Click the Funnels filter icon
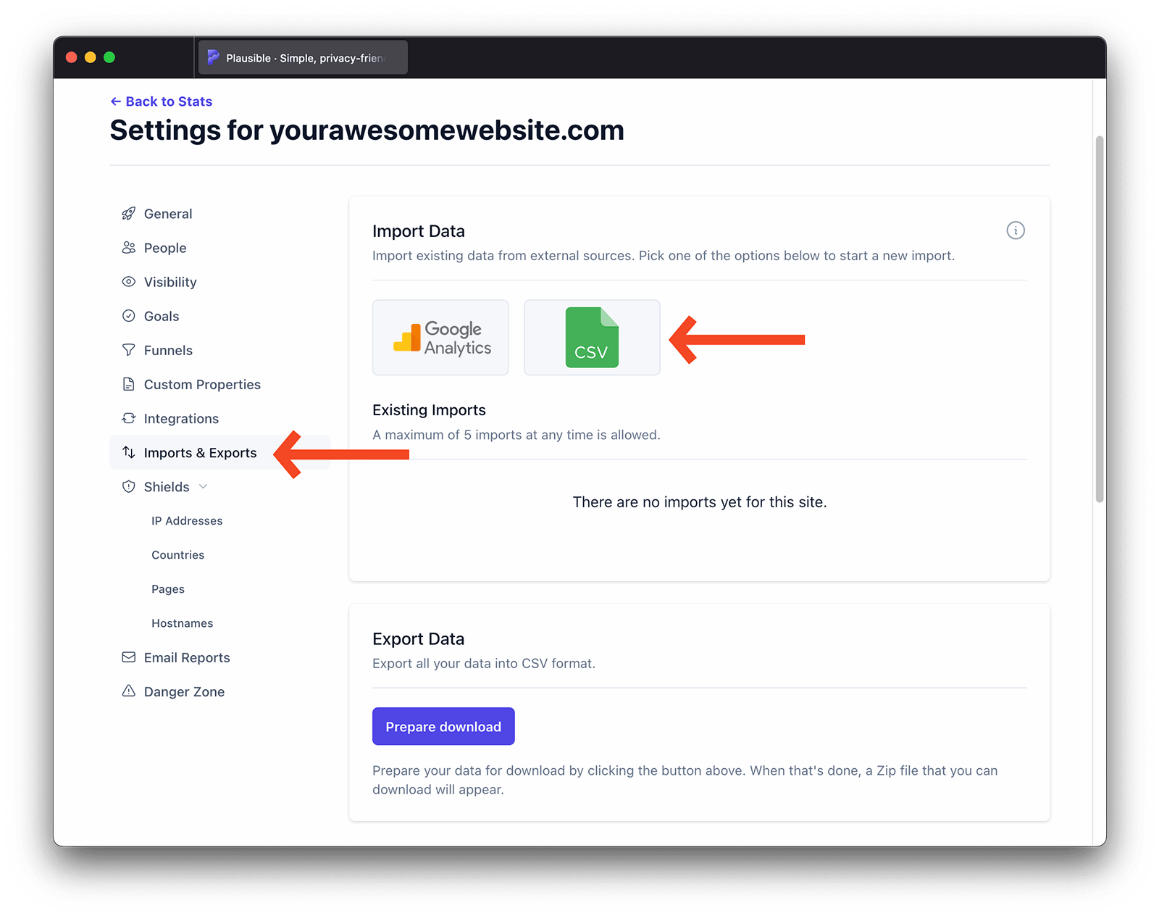1159x916 pixels. tap(128, 349)
